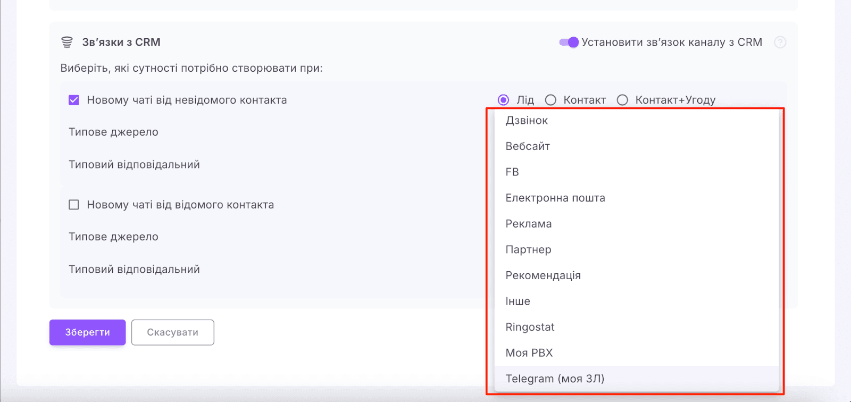Select the highlighted 'Telegram (моя ЗЛ)' option
Screen dimensions: 851x402
(555, 378)
